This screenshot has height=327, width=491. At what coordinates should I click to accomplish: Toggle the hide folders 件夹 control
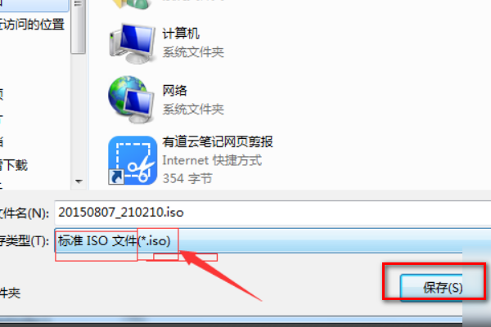[x=10, y=293]
